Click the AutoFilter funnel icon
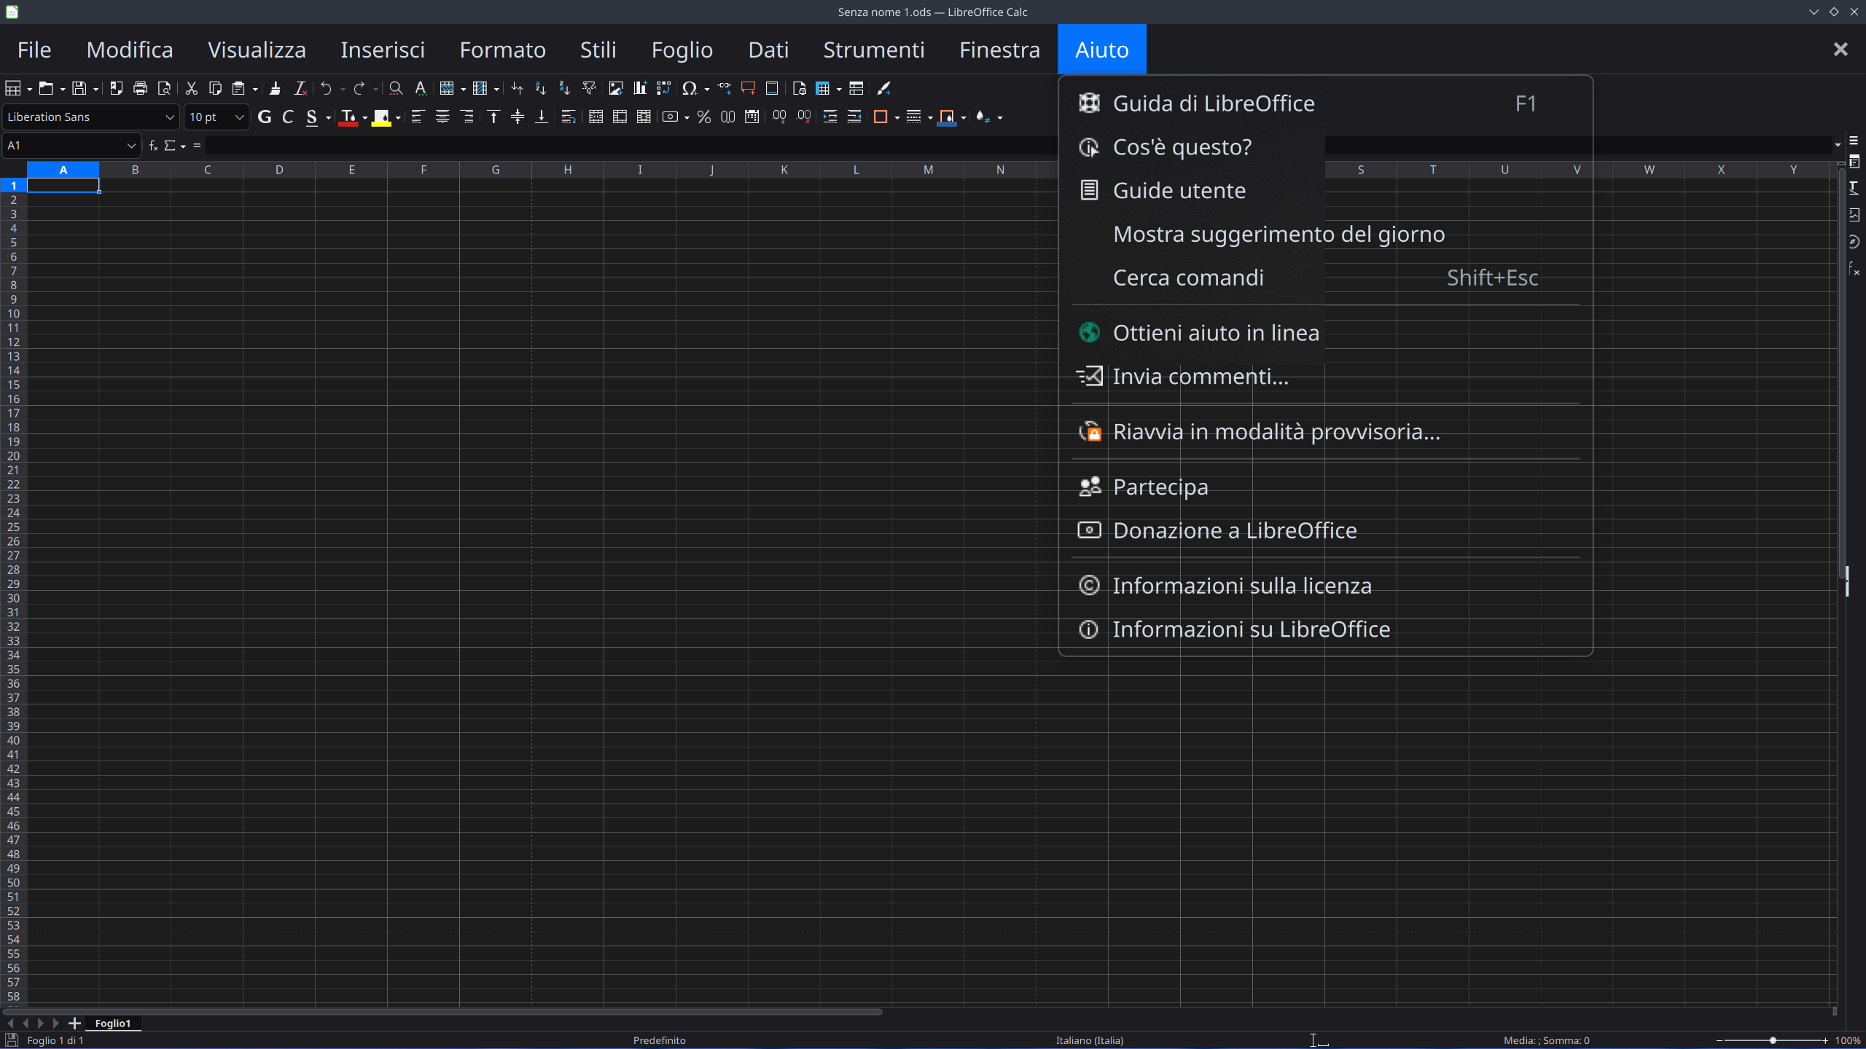The image size is (1866, 1049). [x=589, y=88]
